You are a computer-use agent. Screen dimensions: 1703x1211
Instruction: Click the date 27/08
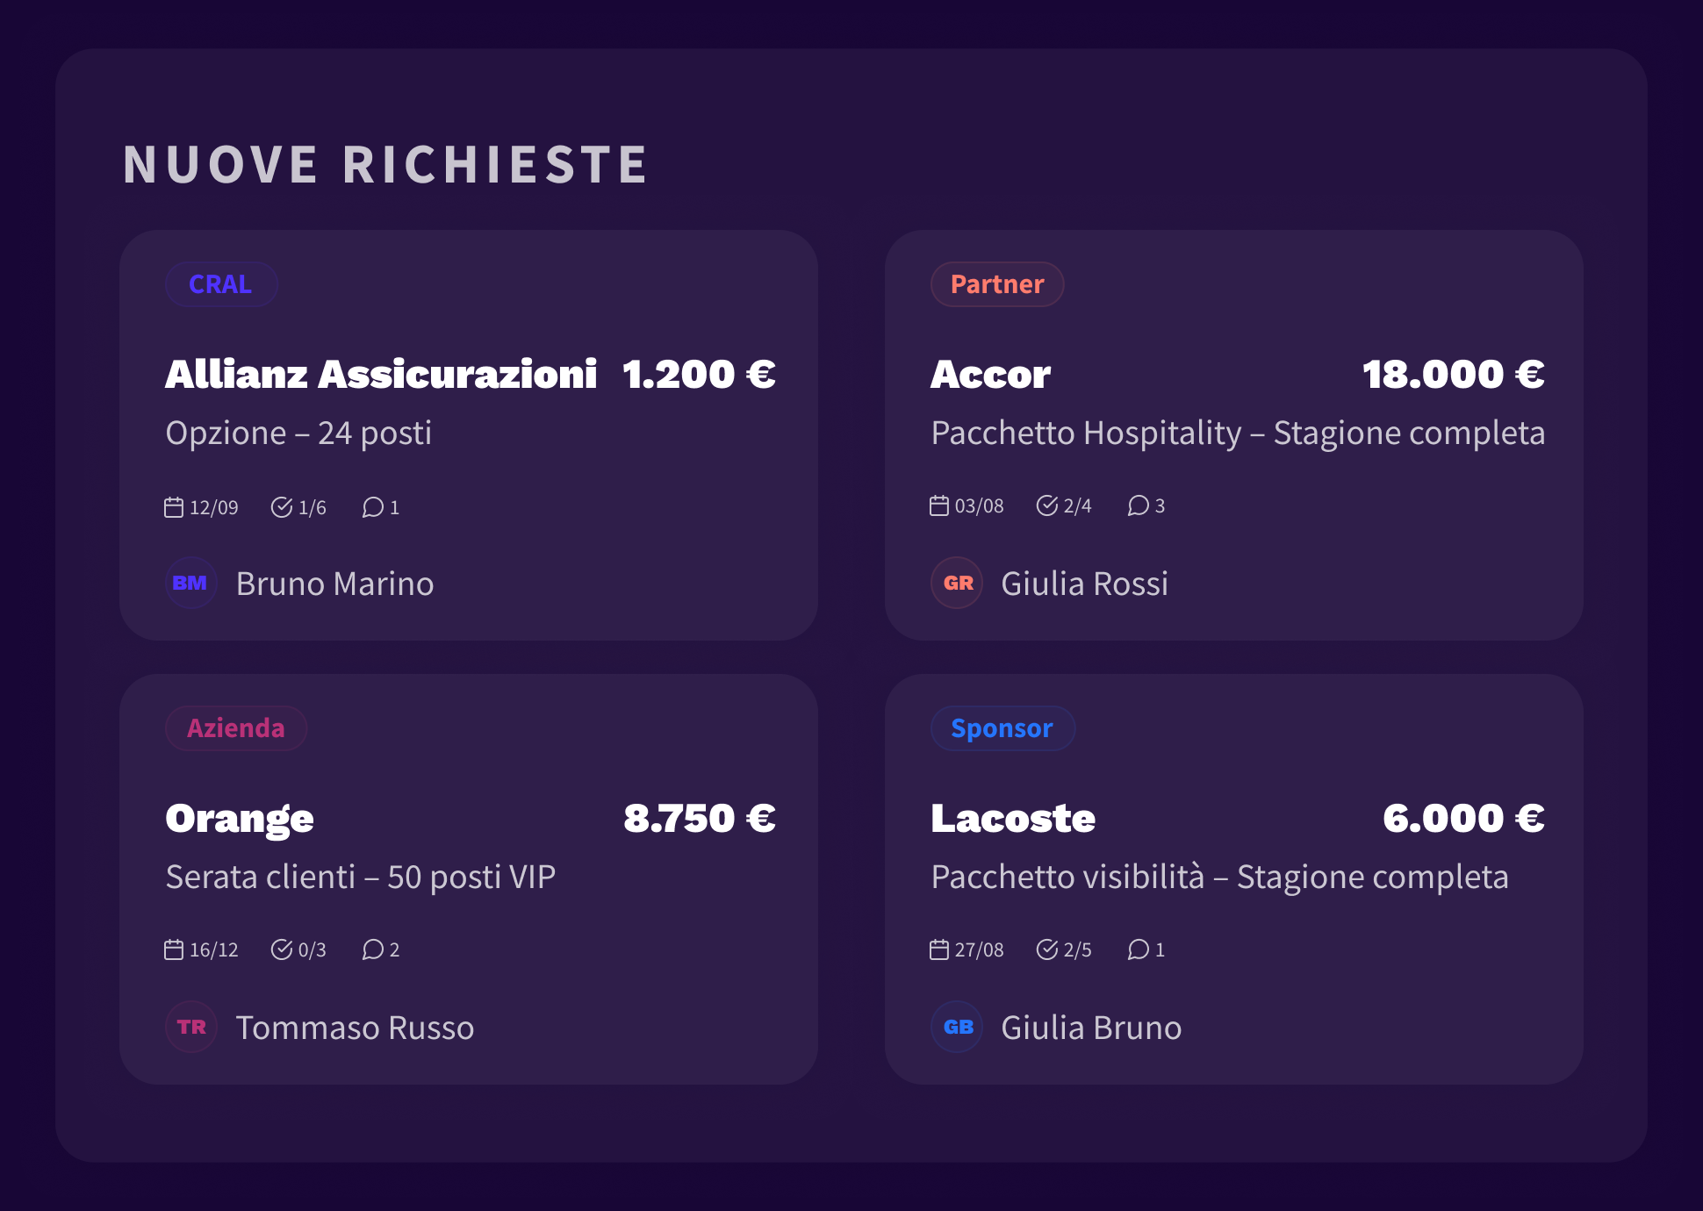980,950
